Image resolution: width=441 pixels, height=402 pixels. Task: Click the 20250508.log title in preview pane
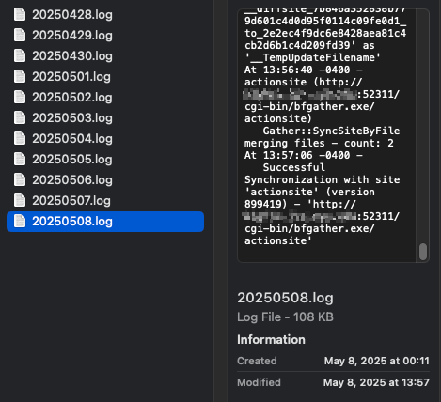coord(285,298)
